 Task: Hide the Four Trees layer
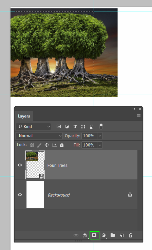(20, 165)
